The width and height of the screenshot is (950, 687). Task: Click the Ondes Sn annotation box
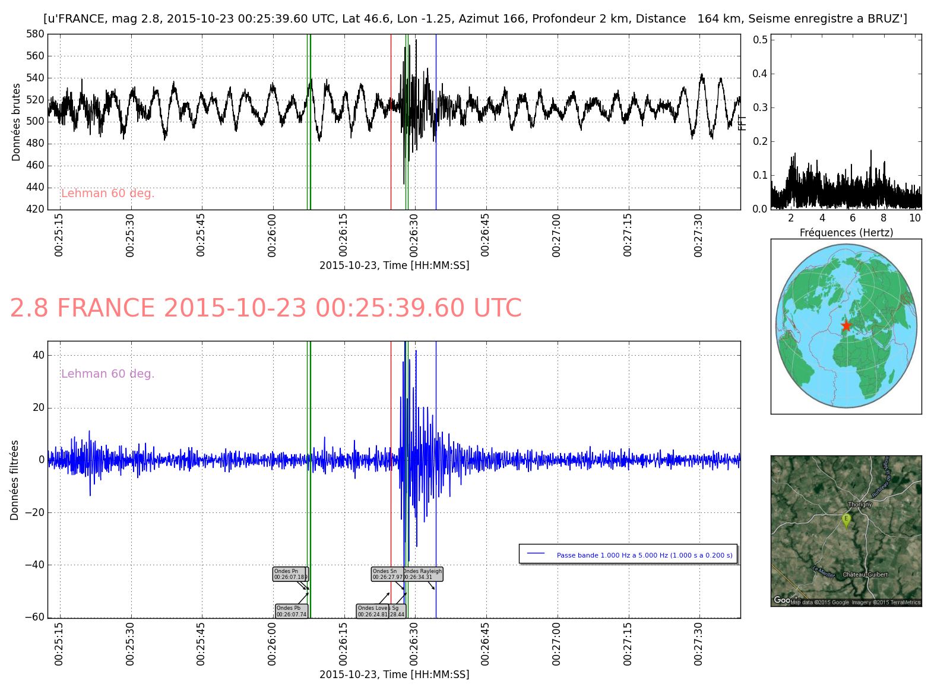coord(387,574)
